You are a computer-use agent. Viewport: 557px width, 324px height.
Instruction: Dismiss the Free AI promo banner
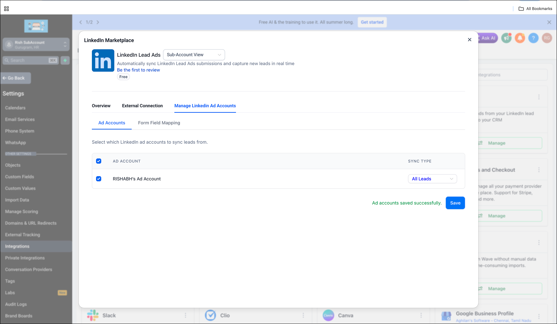549,22
